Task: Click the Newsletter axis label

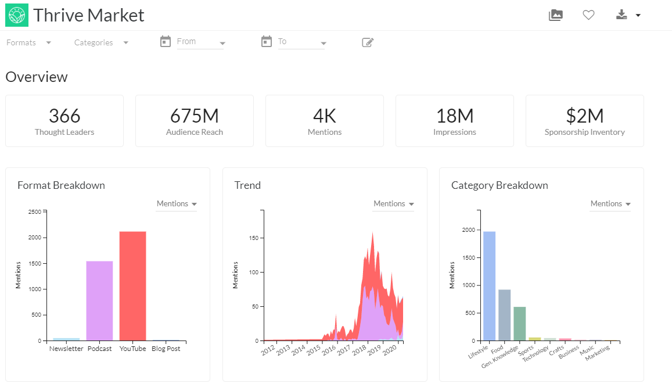Action: (x=66, y=349)
